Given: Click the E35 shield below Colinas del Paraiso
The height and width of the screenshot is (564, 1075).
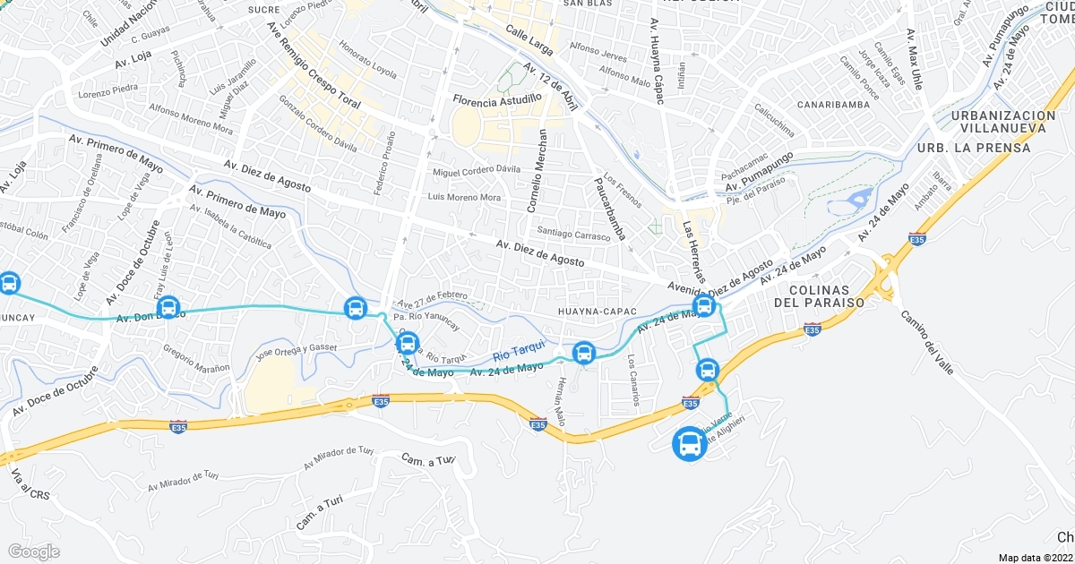Looking at the screenshot, I should [813, 331].
